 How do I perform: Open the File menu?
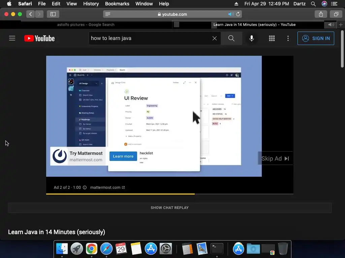(x=41, y=4)
